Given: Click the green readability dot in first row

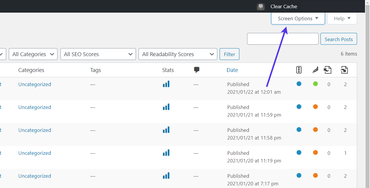Looking at the screenshot, I should click(315, 84).
